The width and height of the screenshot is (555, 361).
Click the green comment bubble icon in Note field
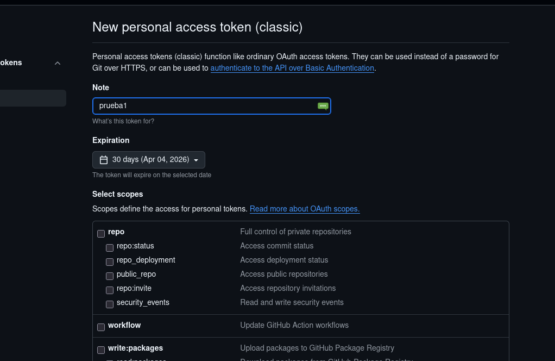[323, 105]
